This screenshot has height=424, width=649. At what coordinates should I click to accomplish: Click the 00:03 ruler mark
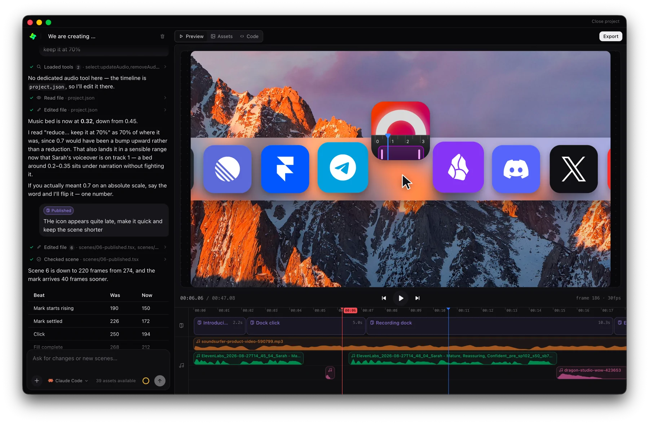click(272, 310)
